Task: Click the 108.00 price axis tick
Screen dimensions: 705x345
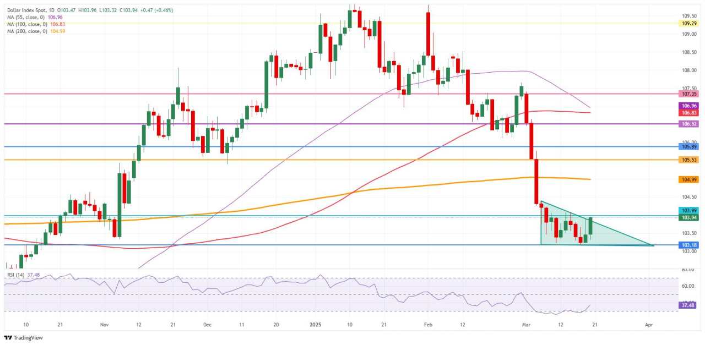Action: (691, 70)
